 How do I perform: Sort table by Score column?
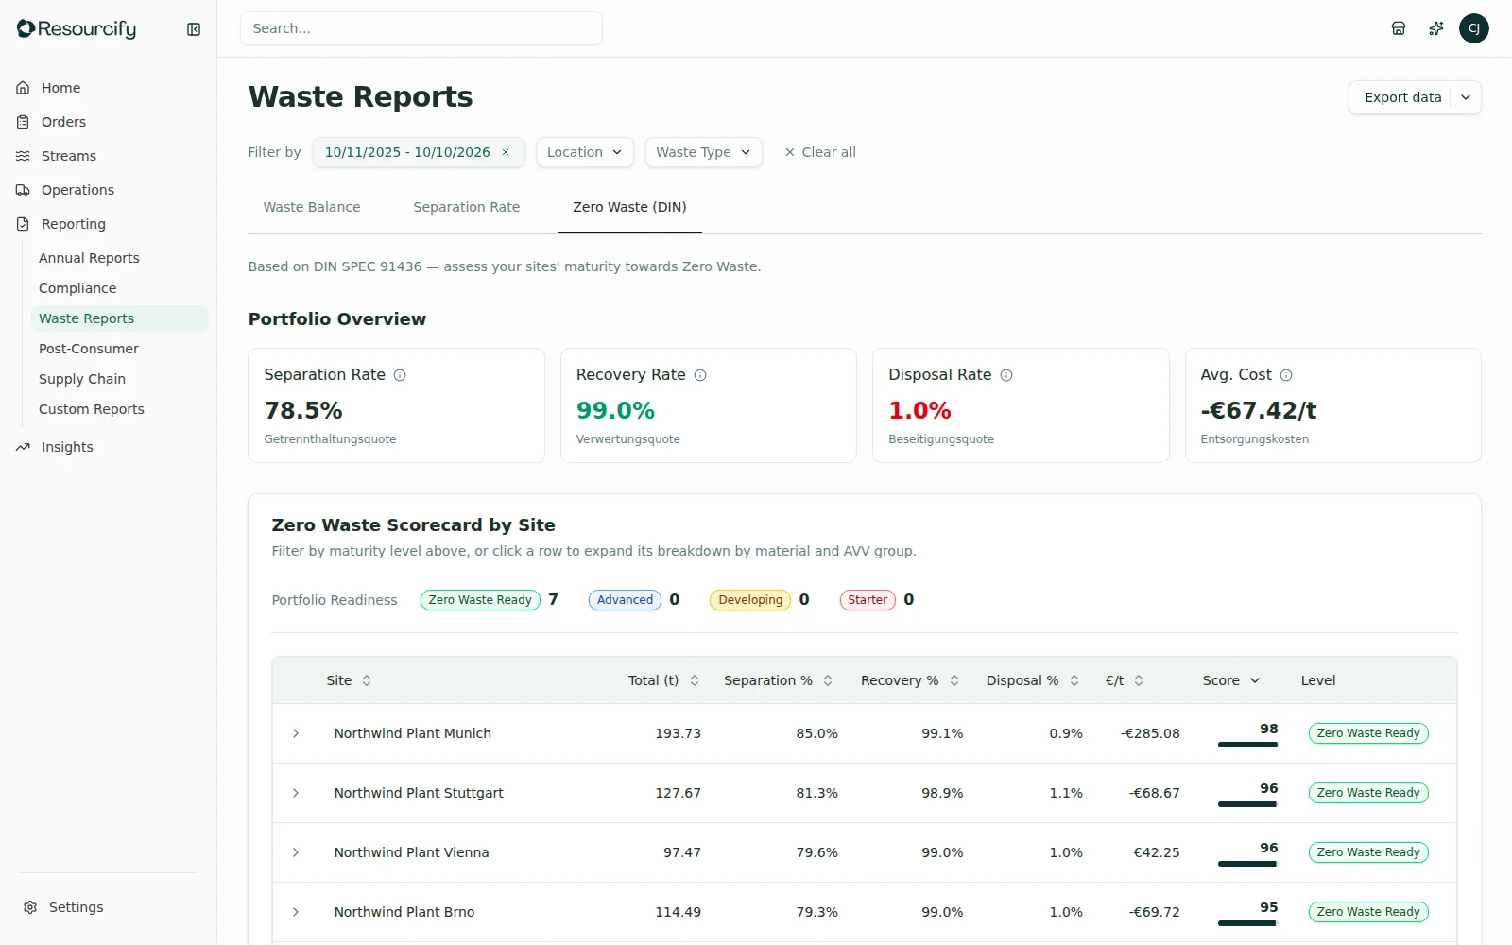click(1231, 680)
